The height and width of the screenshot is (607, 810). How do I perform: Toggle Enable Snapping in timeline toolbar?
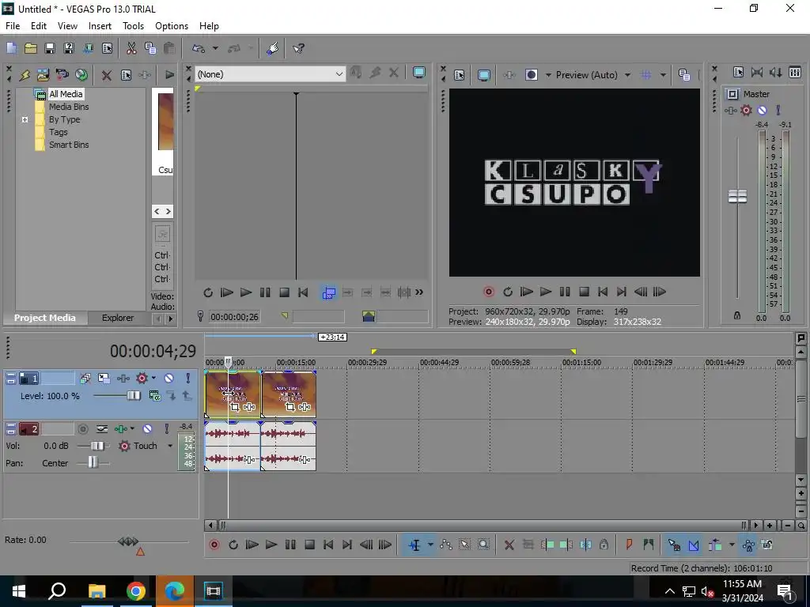click(674, 545)
